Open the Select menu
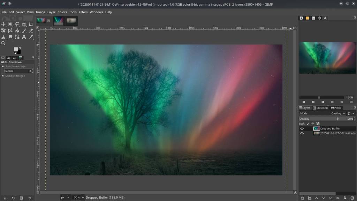The image size is (357, 201). tap(20, 12)
